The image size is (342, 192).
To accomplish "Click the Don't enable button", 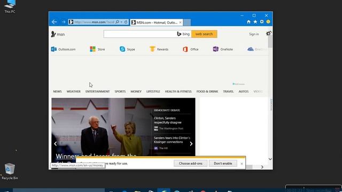I will [223, 164].
